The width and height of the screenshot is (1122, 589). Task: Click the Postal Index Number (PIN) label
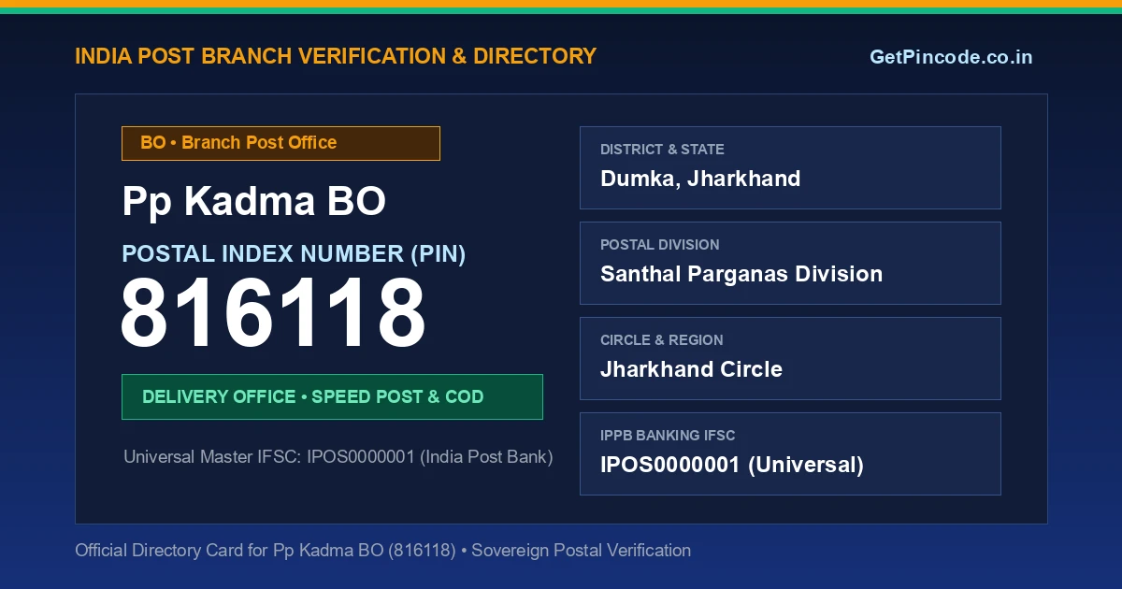tap(294, 254)
